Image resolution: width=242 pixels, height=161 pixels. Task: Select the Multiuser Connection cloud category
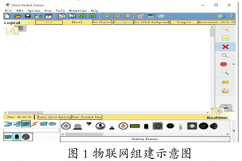pos(53,124)
